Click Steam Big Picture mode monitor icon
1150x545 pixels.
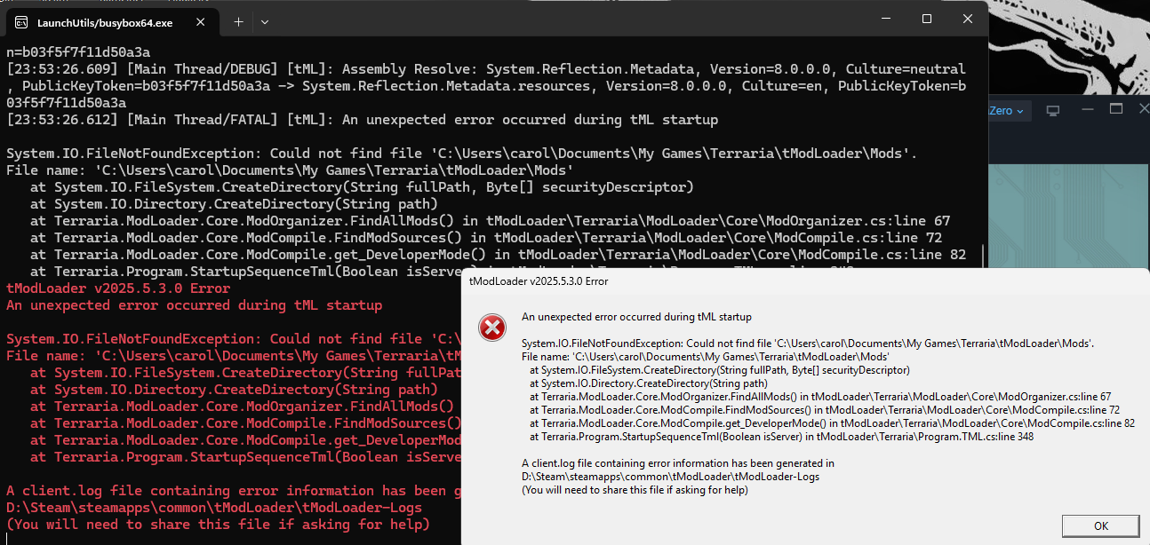point(1053,111)
